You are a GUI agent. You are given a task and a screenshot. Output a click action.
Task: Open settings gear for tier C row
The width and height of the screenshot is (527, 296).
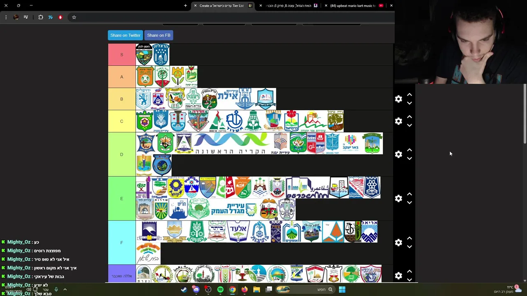tap(399, 121)
